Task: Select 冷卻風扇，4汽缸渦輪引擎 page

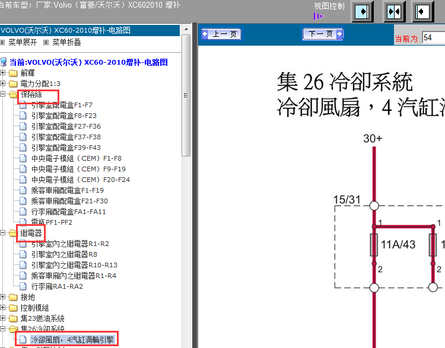Action: pyautogui.click(x=72, y=340)
